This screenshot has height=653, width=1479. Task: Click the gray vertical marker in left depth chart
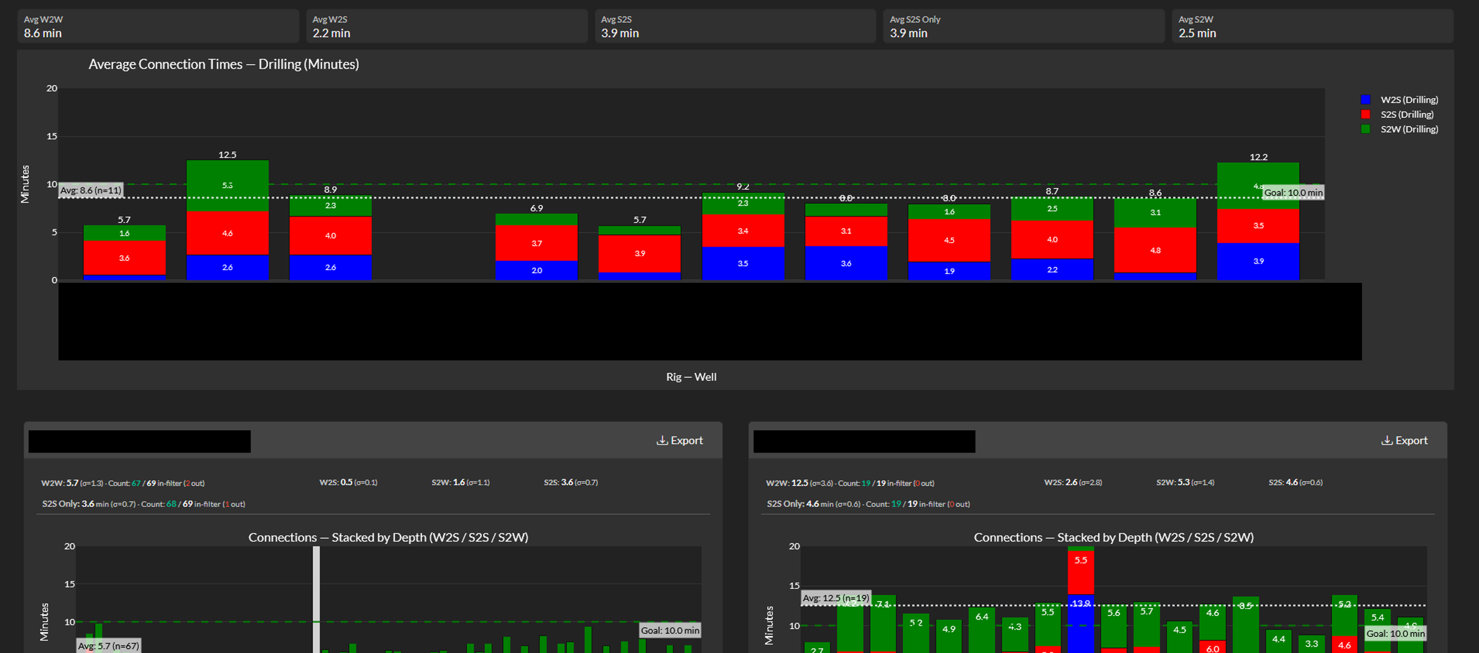click(x=317, y=599)
